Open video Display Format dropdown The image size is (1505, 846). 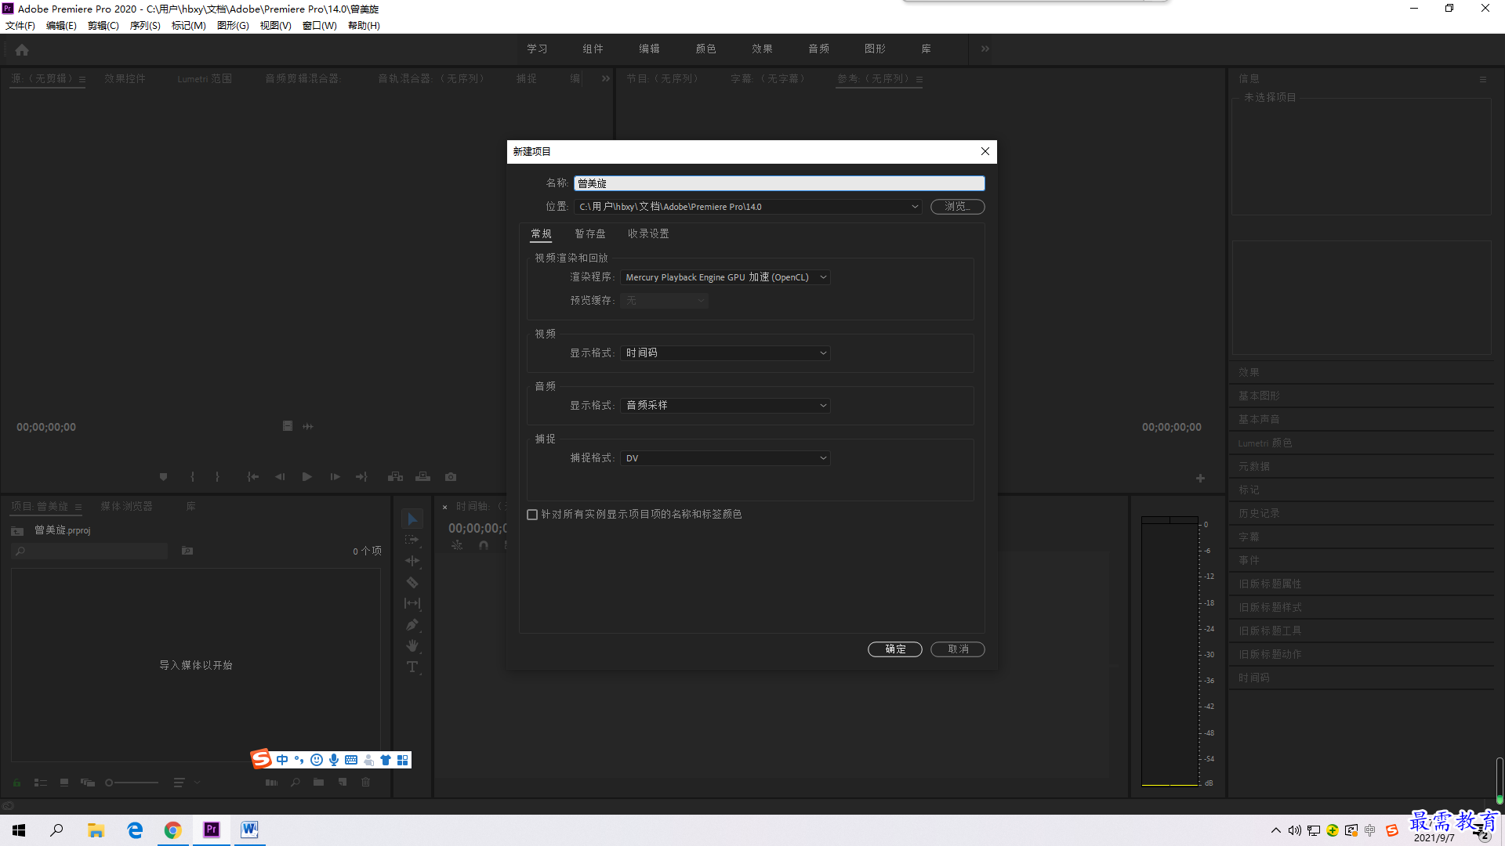pos(725,353)
